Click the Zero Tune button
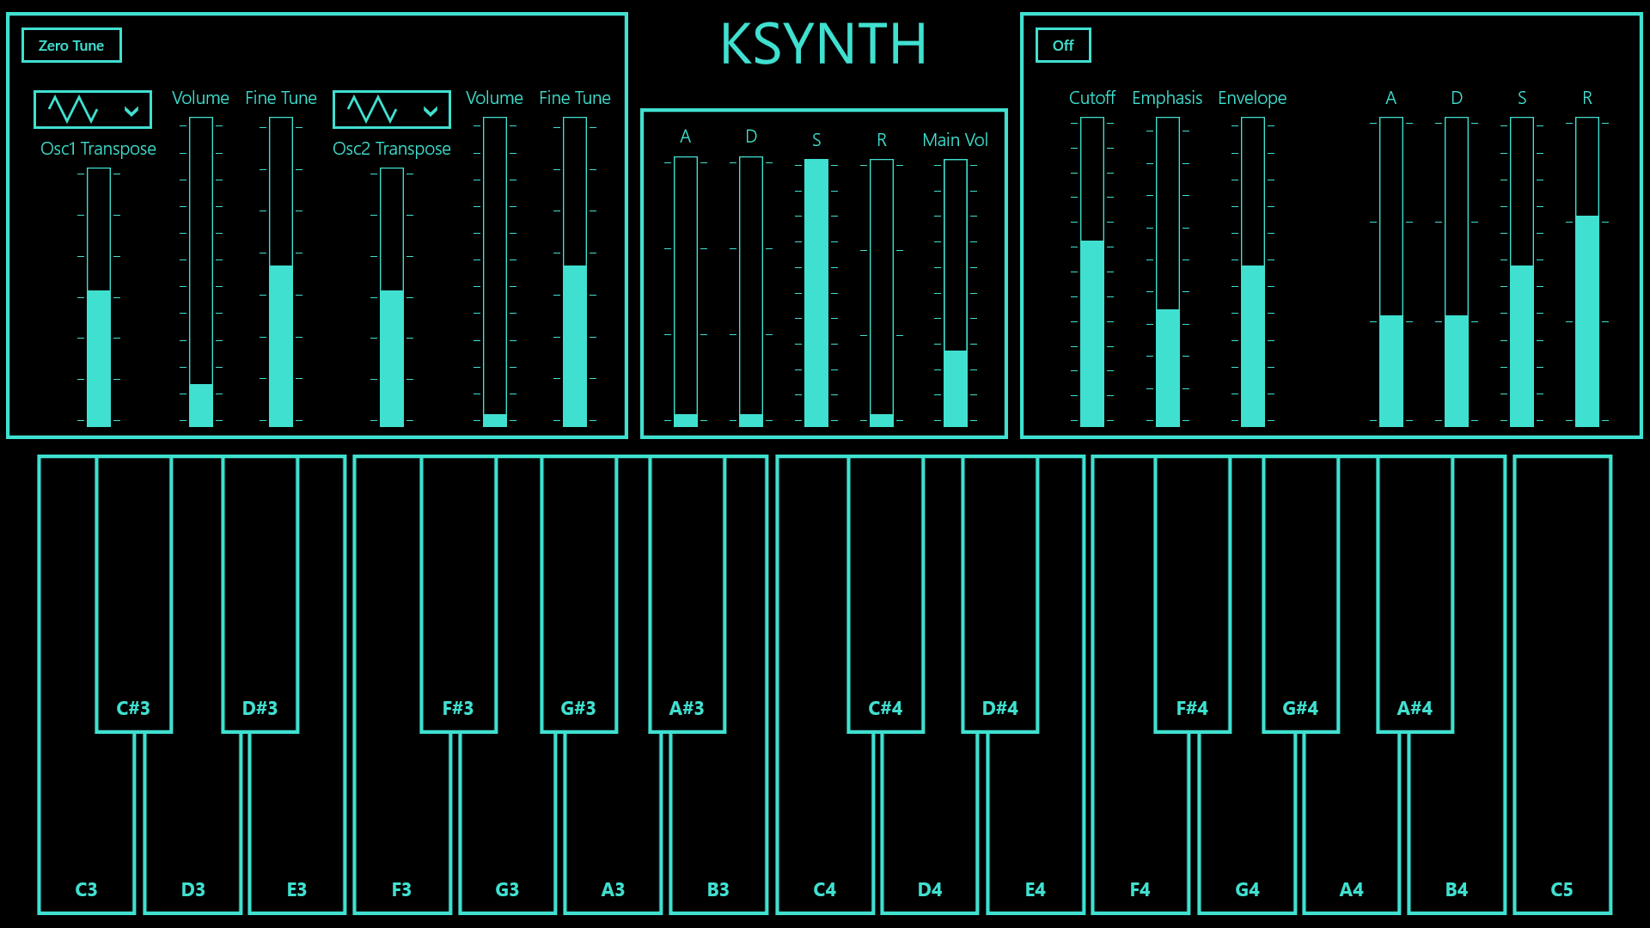This screenshot has width=1650, height=928. [71, 46]
